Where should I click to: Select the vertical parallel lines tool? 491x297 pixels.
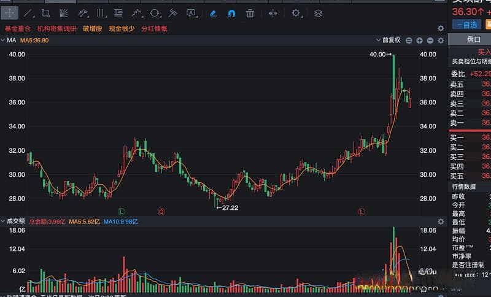tap(101, 13)
